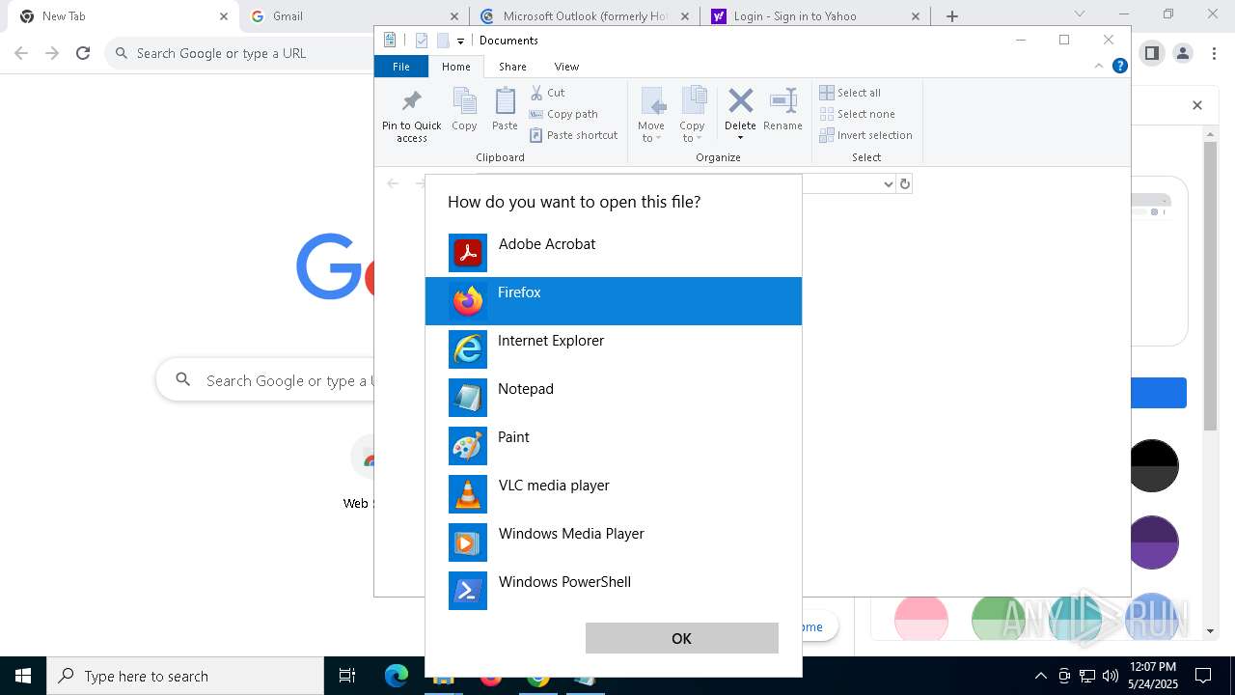This screenshot has height=695, width=1235.
Task: Switch to the Home ribbon tab
Action: (x=456, y=67)
